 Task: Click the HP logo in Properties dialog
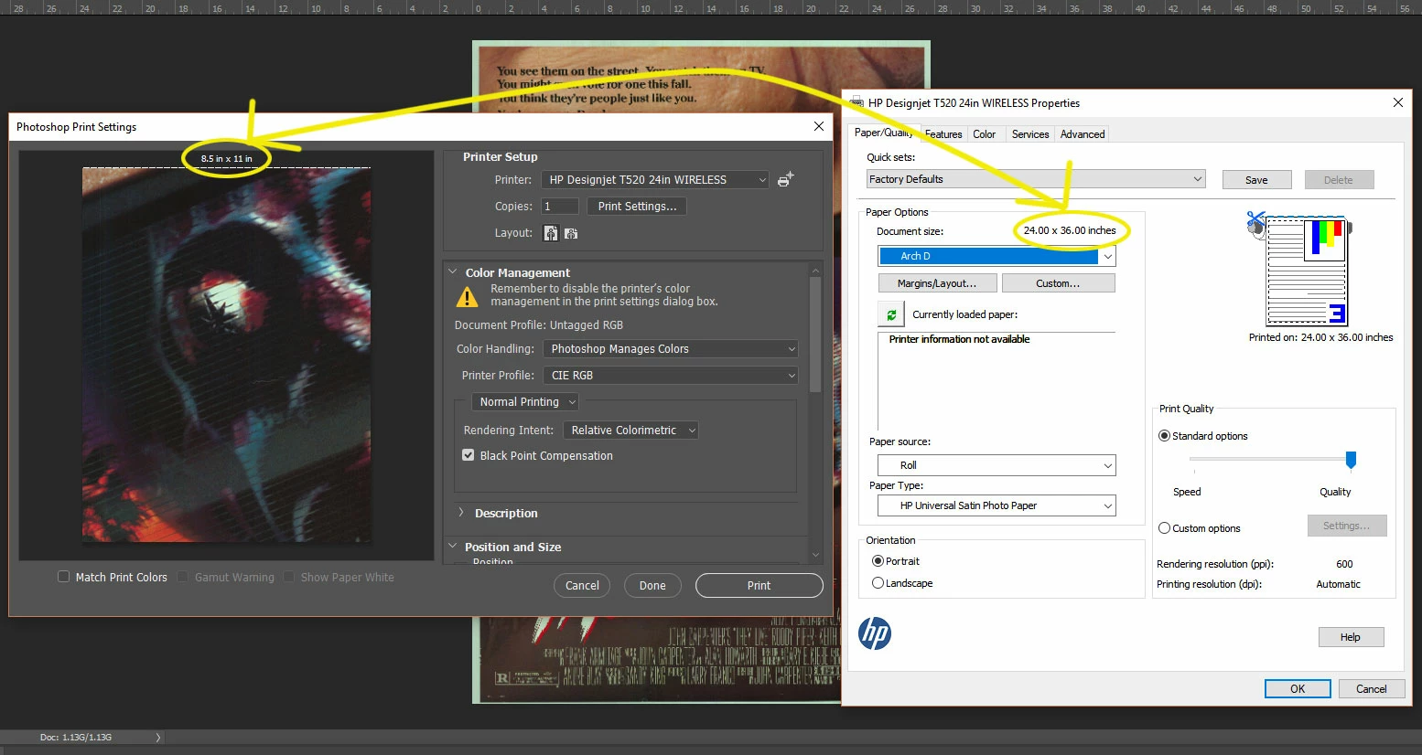(875, 633)
